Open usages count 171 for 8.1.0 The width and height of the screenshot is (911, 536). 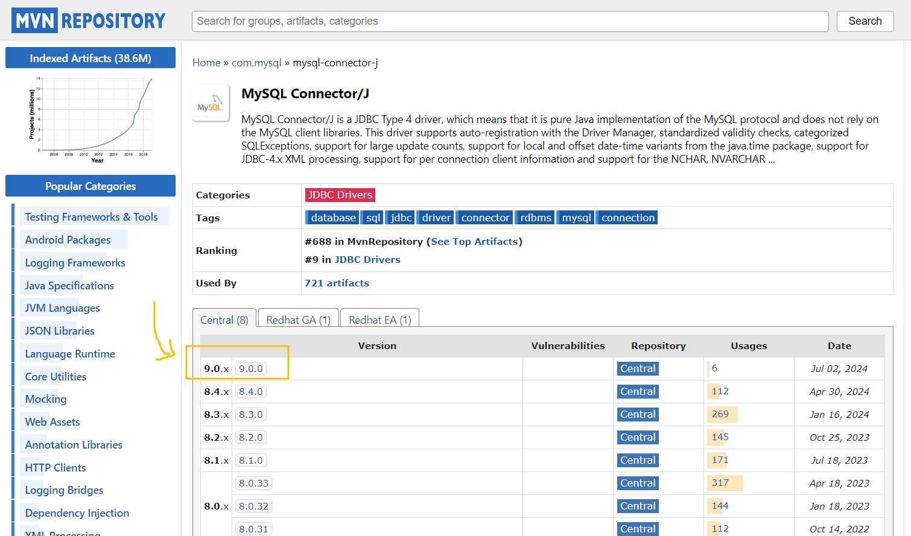coord(720,459)
